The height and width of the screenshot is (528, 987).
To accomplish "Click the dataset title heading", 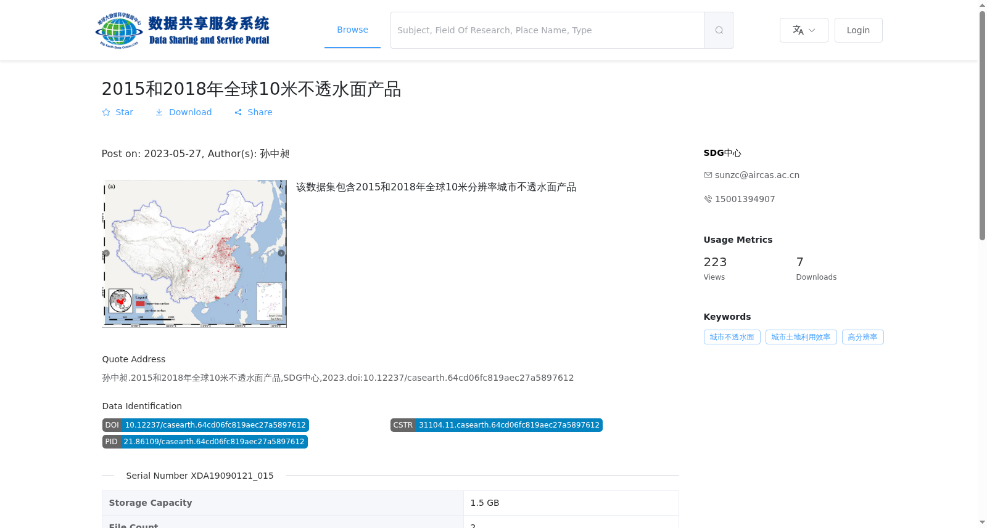I will [x=251, y=89].
